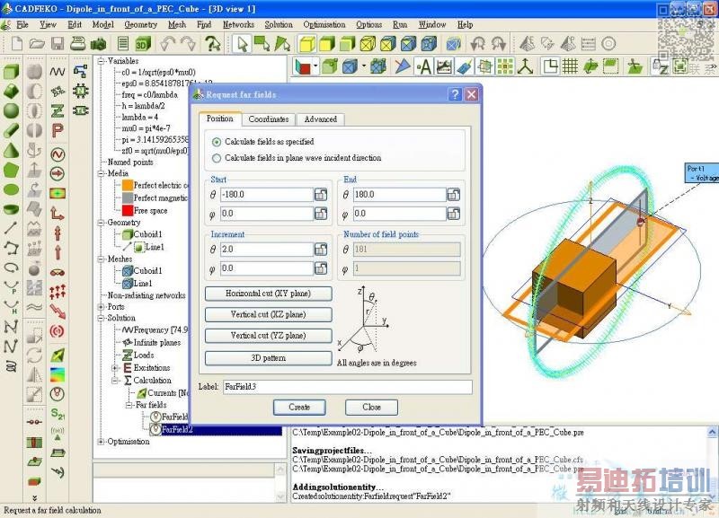
Task: Click picker icon beside Start theta field
Action: click(321, 195)
